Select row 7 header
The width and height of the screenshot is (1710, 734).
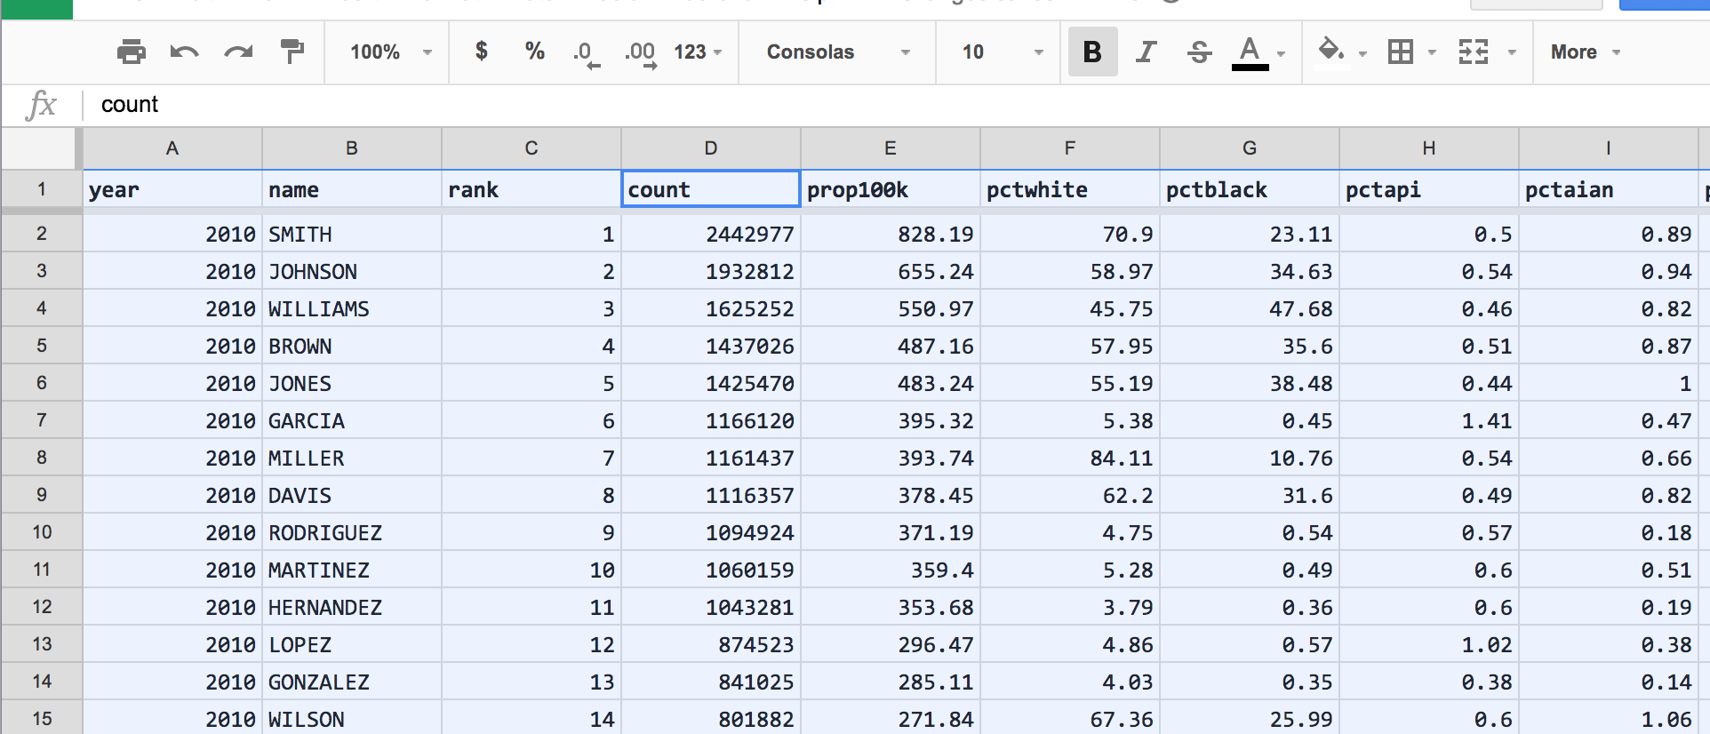42,420
